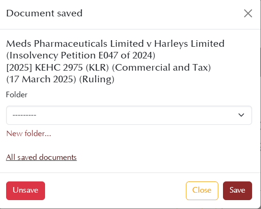Viewport: 261px width, 209px height.
Task: Click the X icon beside Document saved
Action: point(248,13)
